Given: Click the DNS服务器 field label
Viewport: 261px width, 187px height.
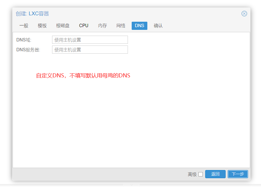Looking at the screenshot, I should (x=28, y=50).
